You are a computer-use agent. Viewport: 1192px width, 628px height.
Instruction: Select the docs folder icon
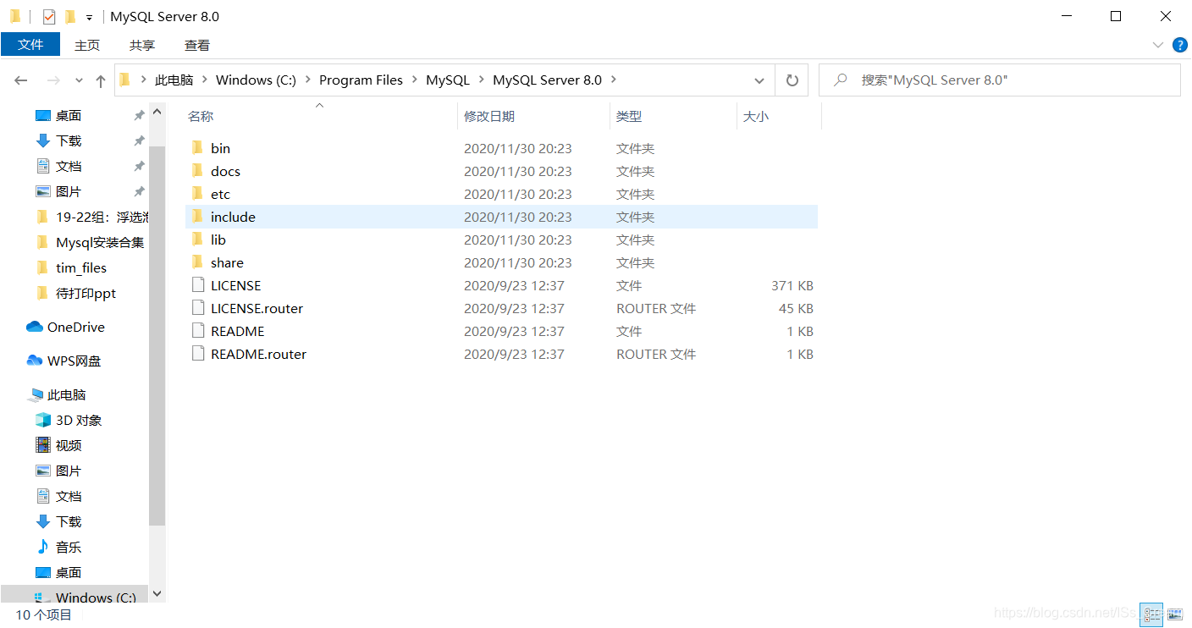click(x=197, y=171)
